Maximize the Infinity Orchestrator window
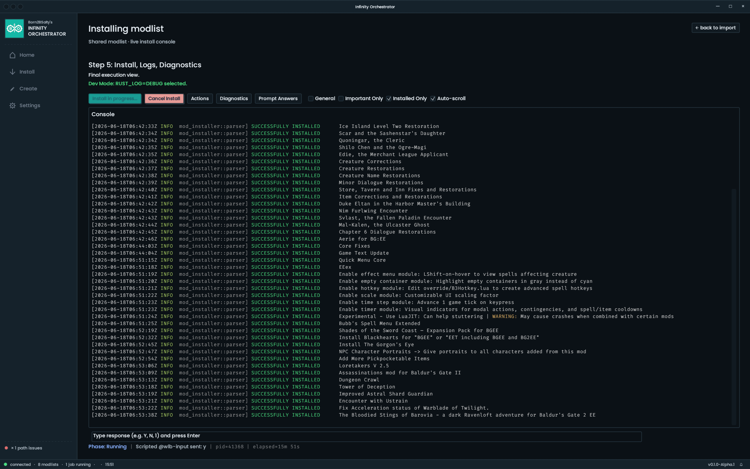750x469 pixels. click(x=730, y=6)
